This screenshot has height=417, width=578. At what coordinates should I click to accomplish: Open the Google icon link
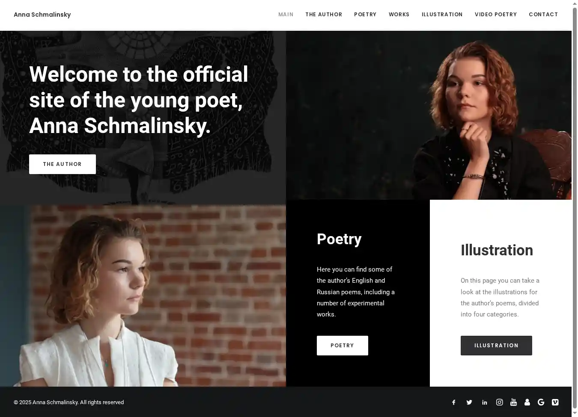click(541, 402)
